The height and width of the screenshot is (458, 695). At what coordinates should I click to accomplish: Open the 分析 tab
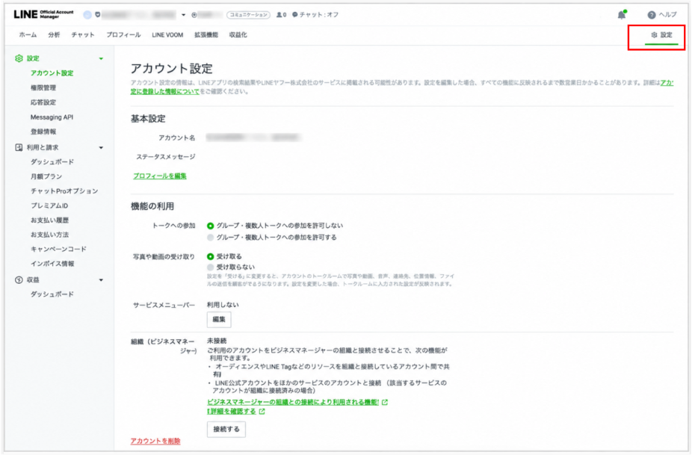[54, 35]
